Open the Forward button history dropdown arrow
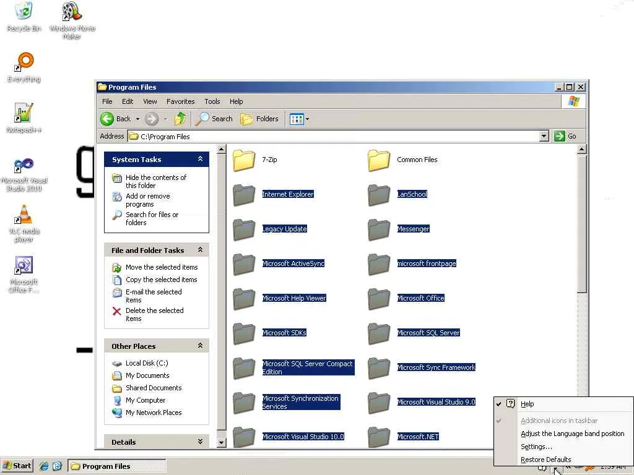Screen dimensions: 634x475 [x=165, y=119]
